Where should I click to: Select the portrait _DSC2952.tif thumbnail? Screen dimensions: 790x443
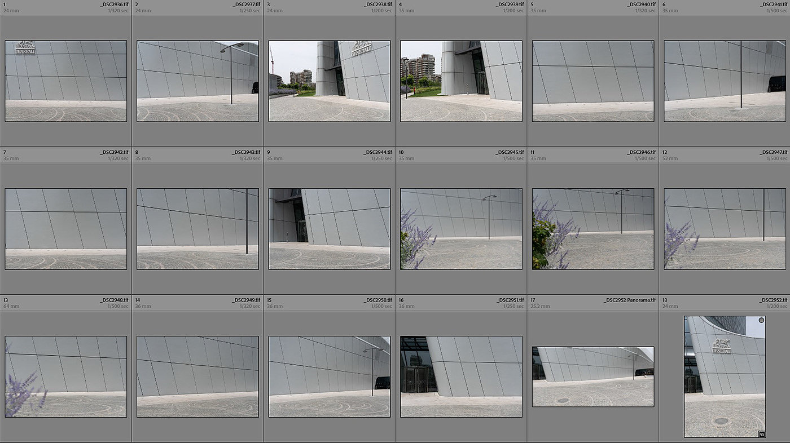[725, 376]
